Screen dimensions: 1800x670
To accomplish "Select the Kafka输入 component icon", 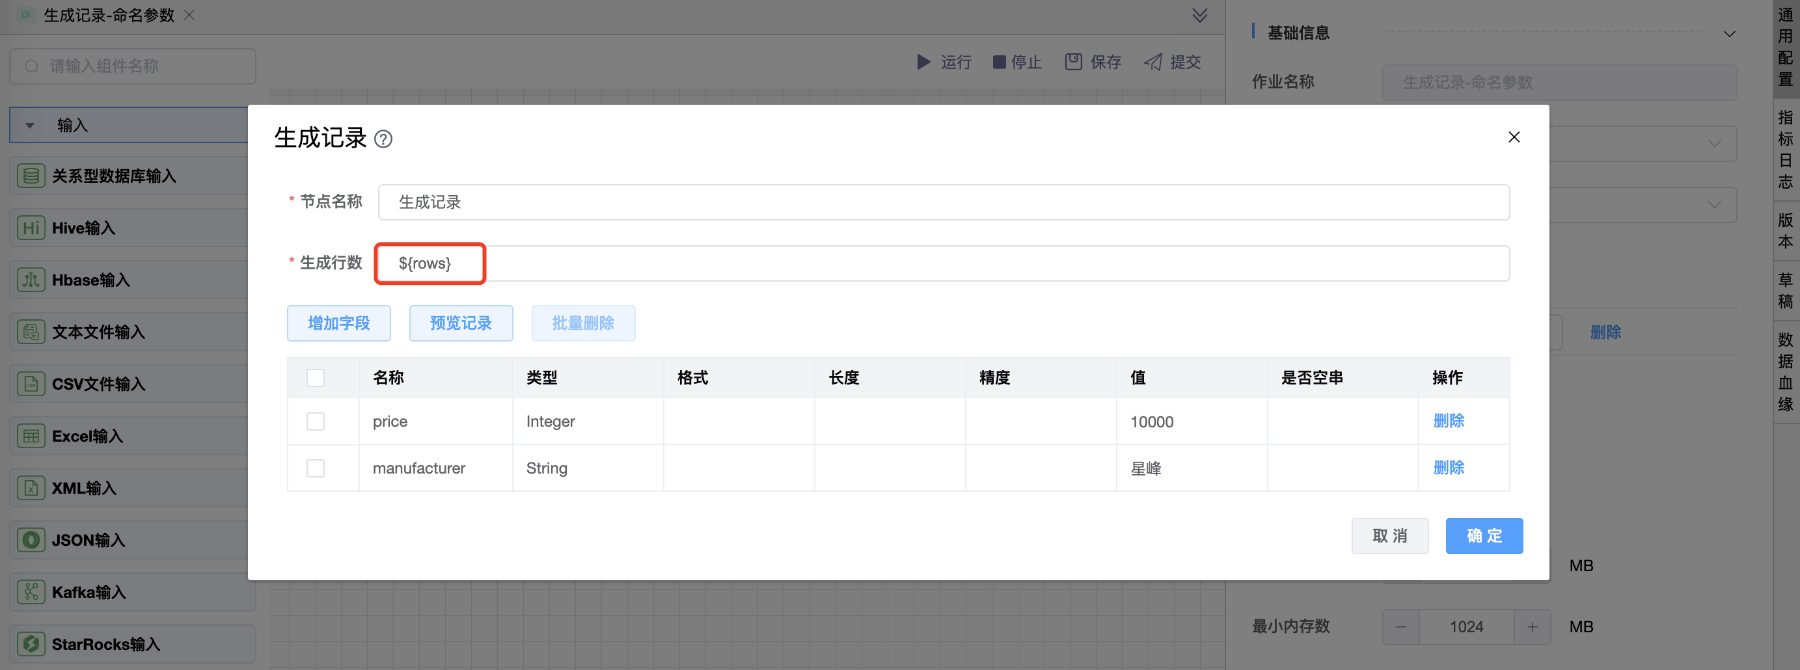I will (31, 592).
